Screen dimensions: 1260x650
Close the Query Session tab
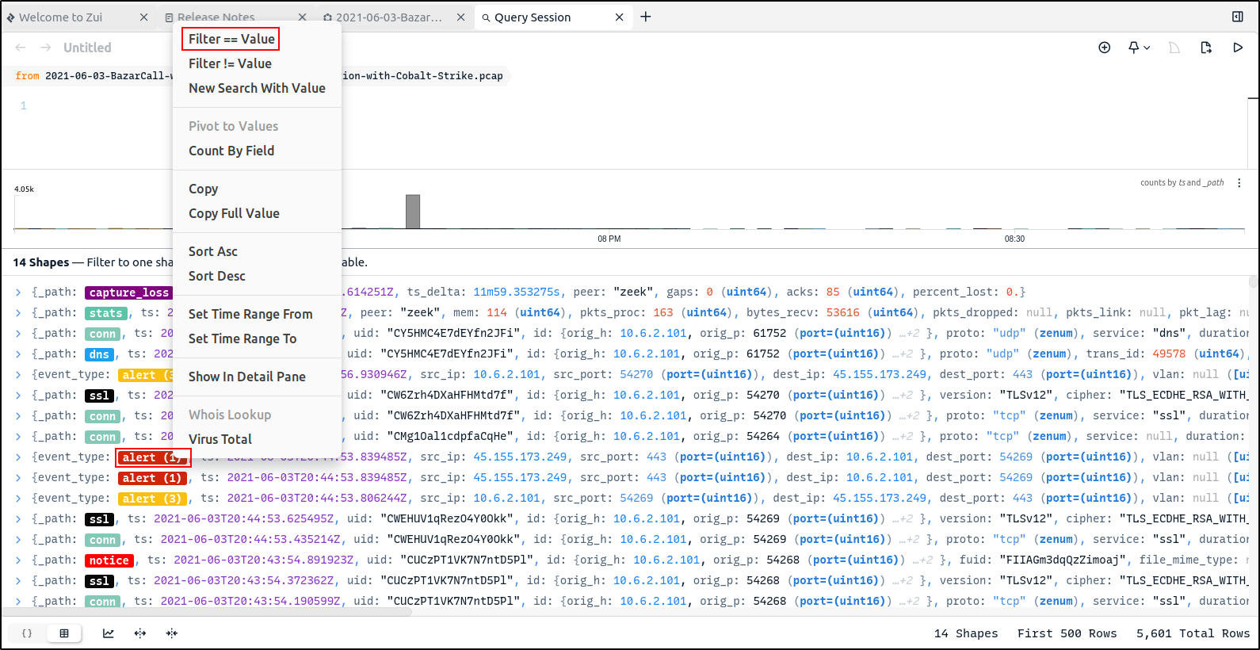(x=619, y=17)
